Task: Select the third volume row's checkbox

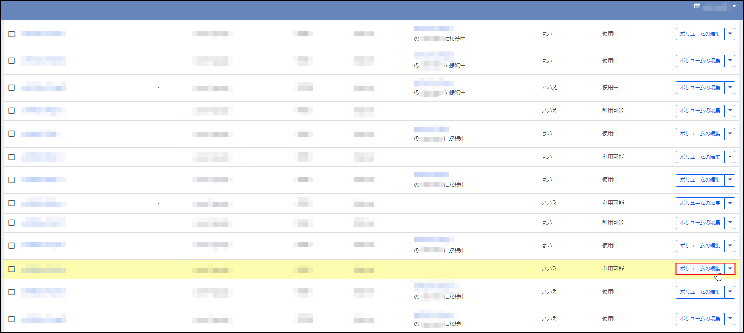Action: pyautogui.click(x=11, y=87)
